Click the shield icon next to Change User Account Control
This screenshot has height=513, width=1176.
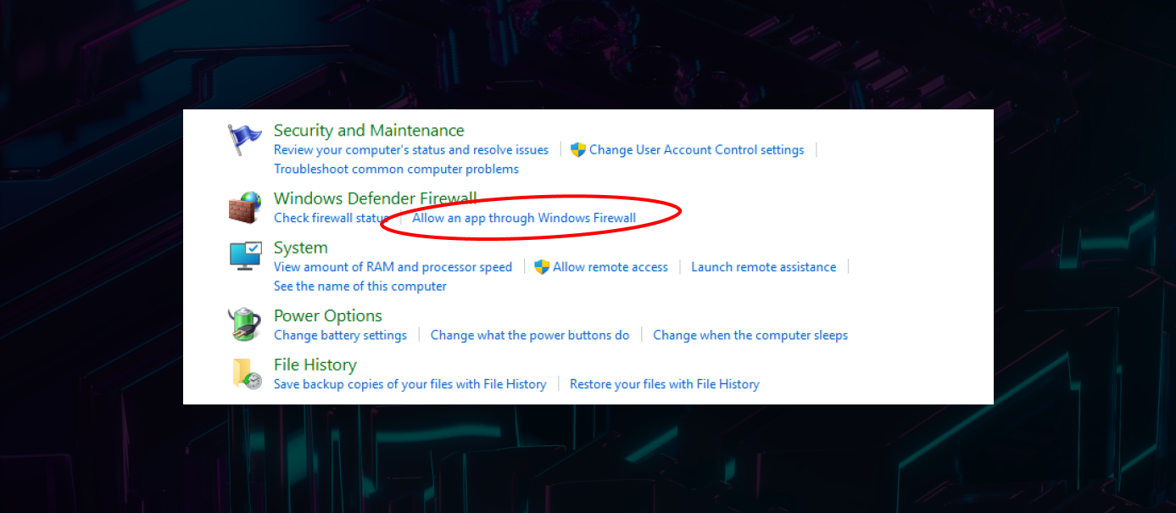click(x=578, y=150)
